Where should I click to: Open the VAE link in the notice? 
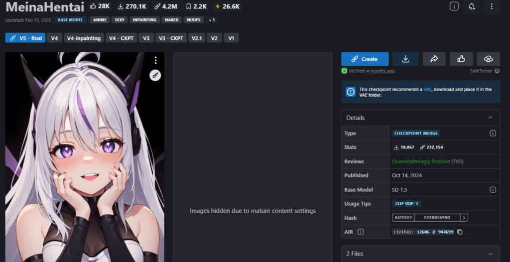point(427,89)
